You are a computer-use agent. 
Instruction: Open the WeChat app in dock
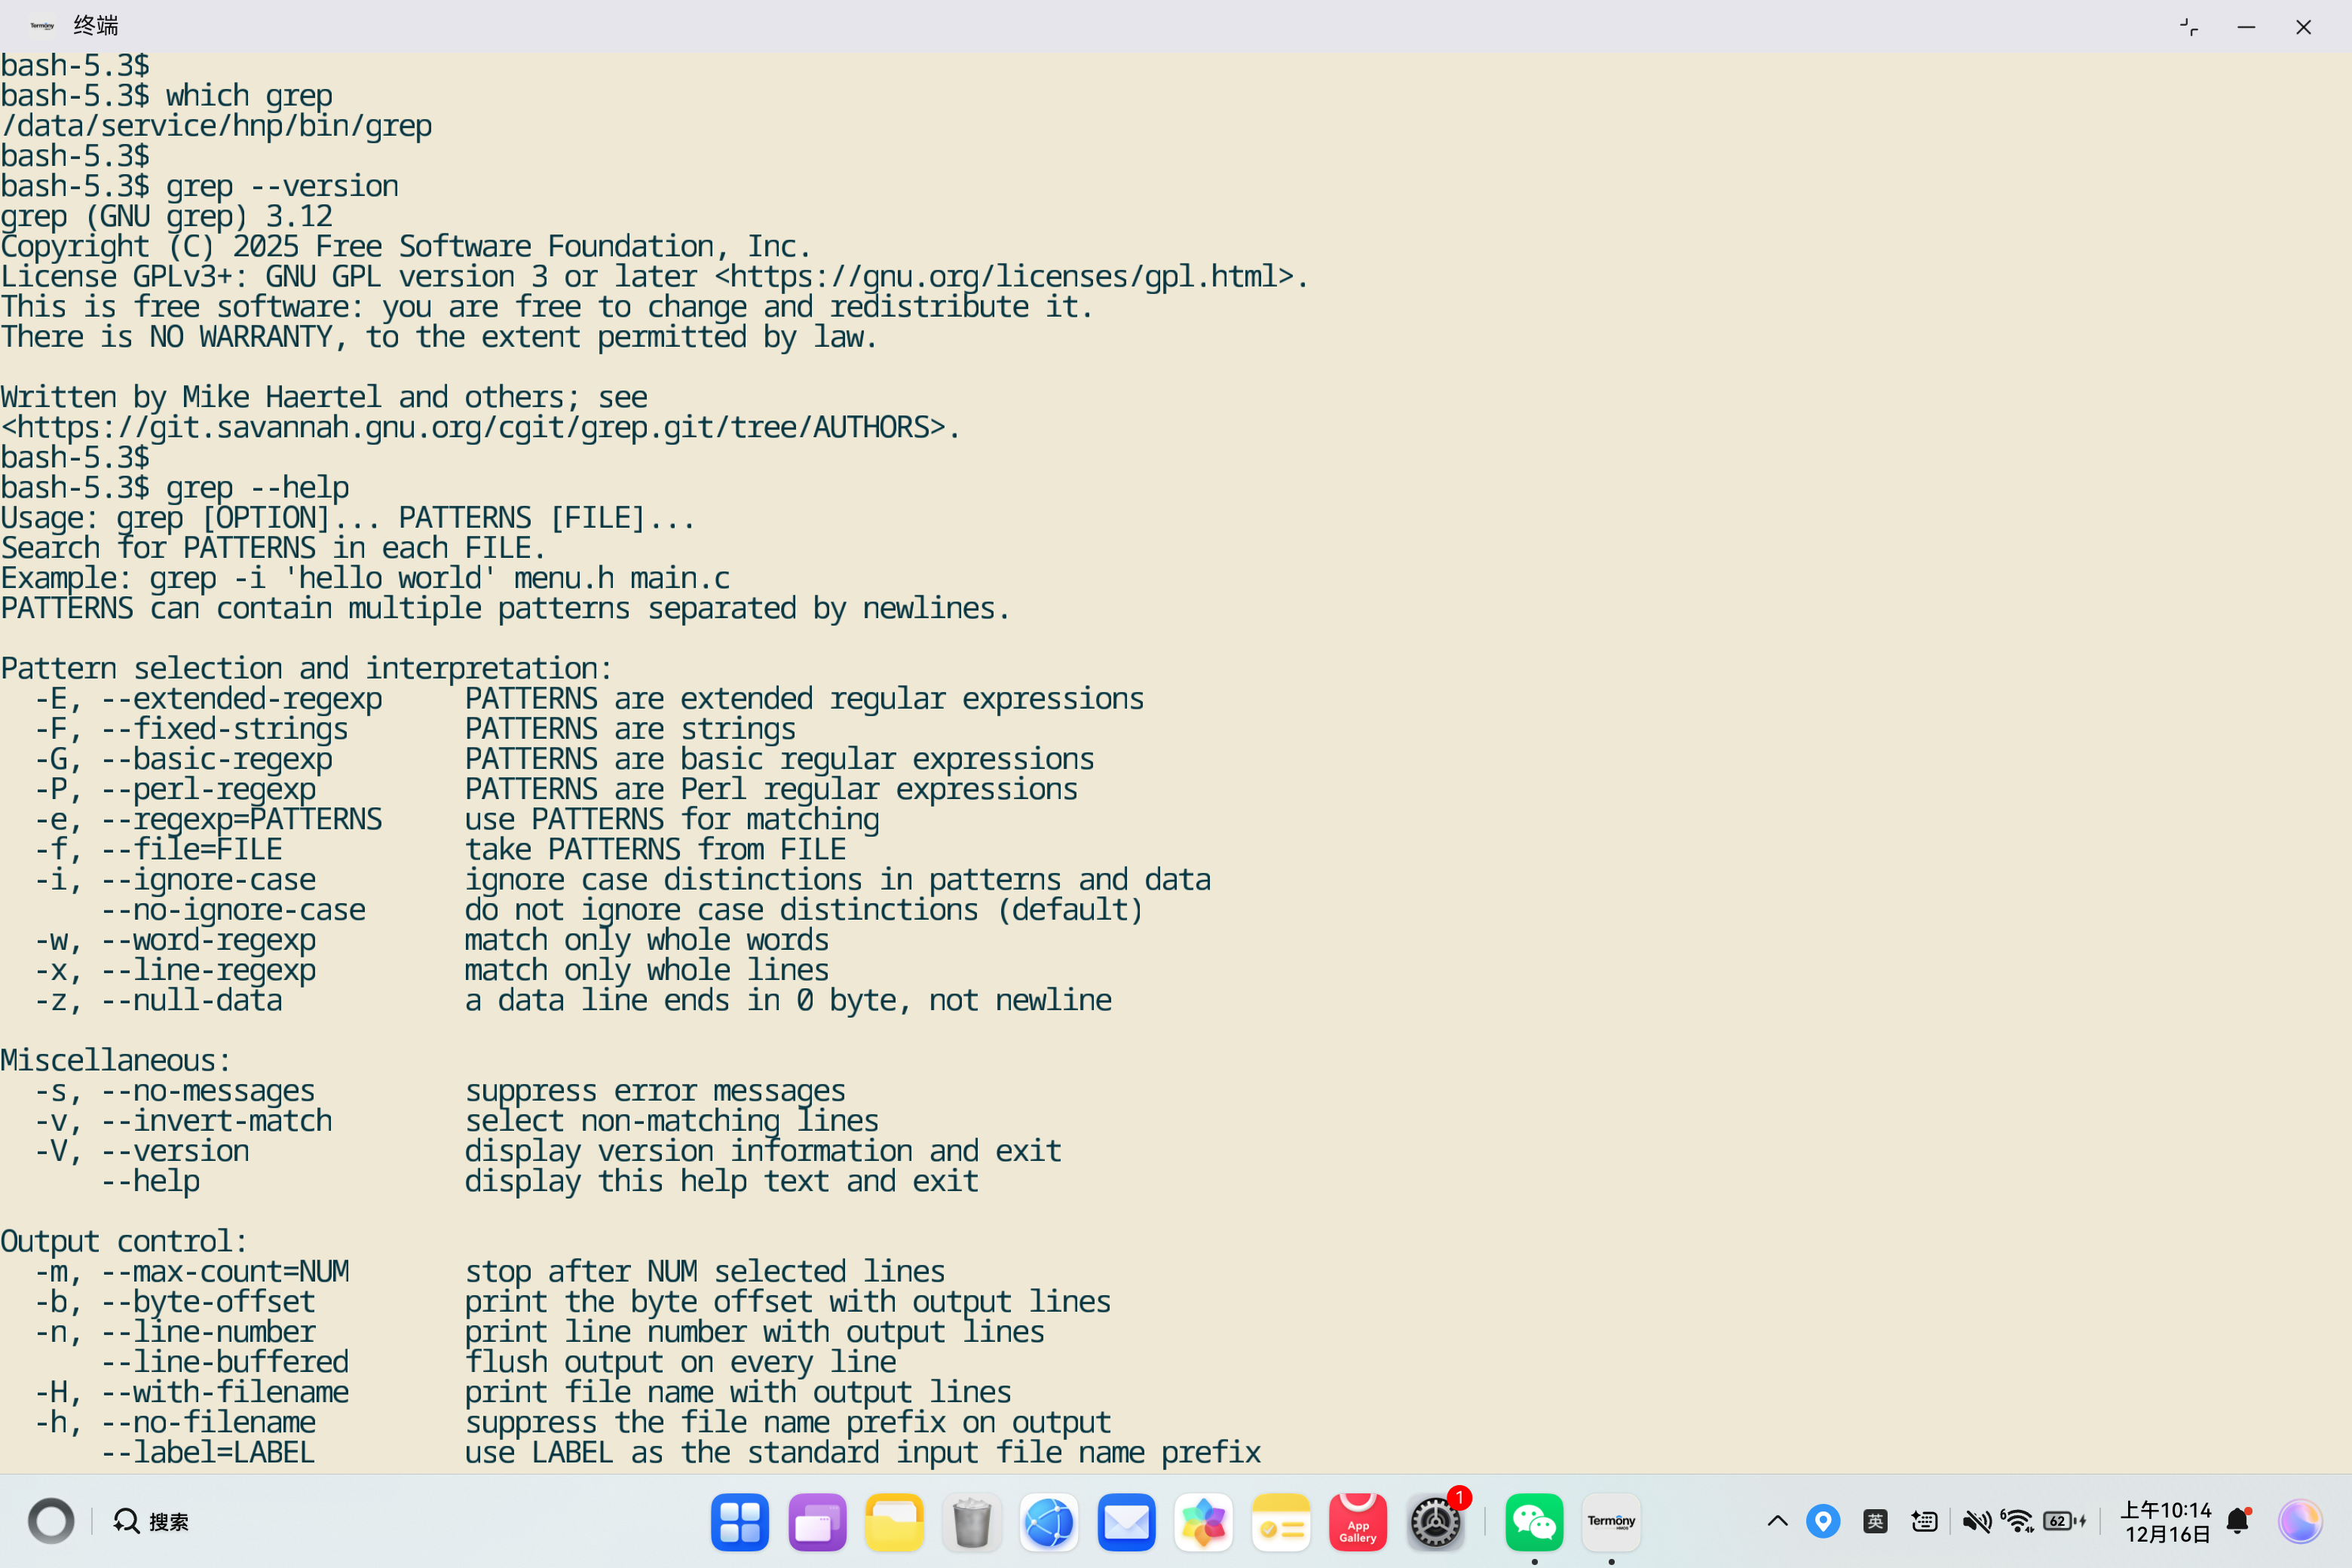[1533, 1522]
